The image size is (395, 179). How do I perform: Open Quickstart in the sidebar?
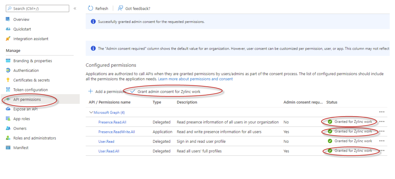22,29
